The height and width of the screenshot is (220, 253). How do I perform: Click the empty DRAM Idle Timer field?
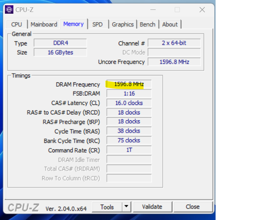tap(129, 159)
